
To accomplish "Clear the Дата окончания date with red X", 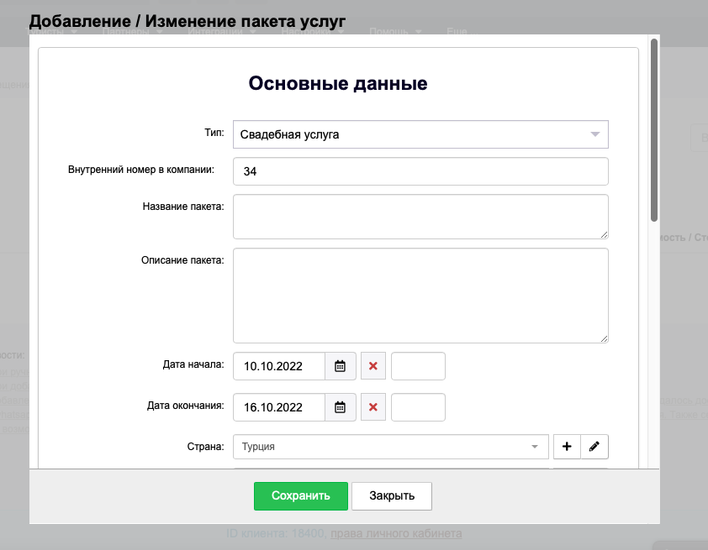I will tap(373, 407).
